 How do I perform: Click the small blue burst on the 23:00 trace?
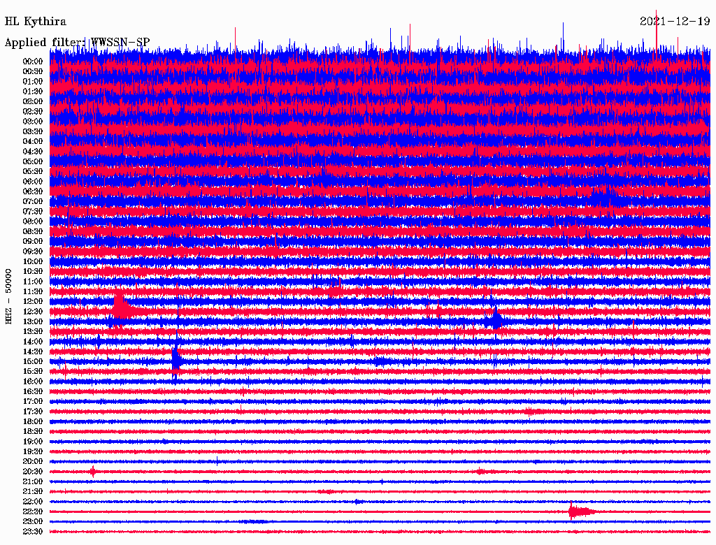coord(253,522)
